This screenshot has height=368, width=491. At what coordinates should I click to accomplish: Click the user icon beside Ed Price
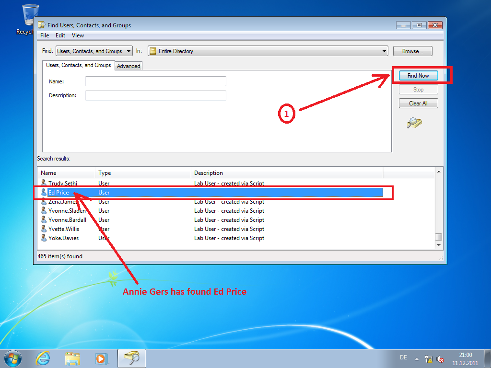coord(44,192)
